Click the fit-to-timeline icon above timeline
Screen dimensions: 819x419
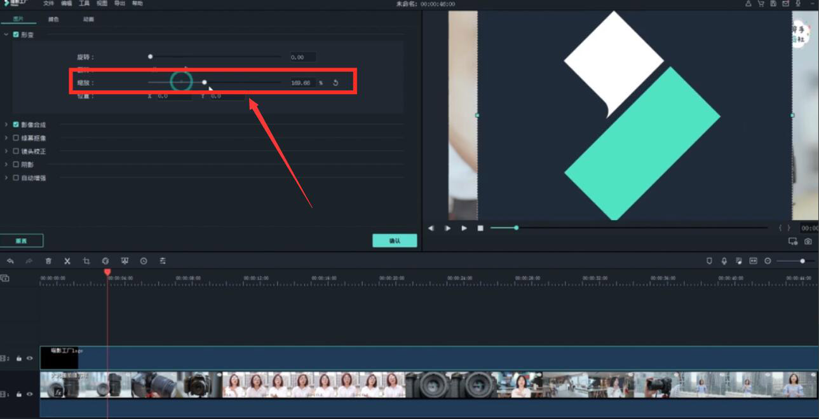(x=754, y=261)
